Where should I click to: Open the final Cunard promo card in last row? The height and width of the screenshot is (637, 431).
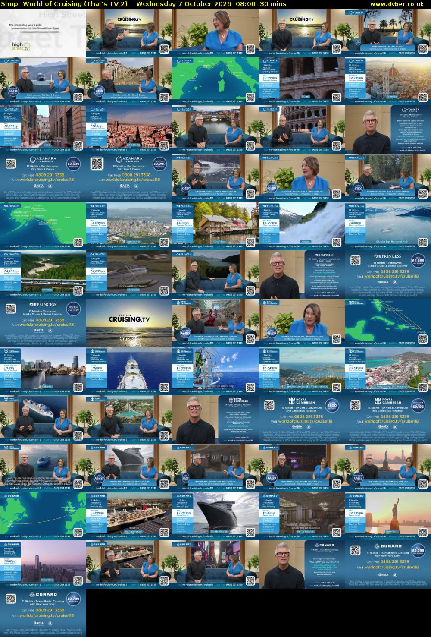[x=43, y=613]
